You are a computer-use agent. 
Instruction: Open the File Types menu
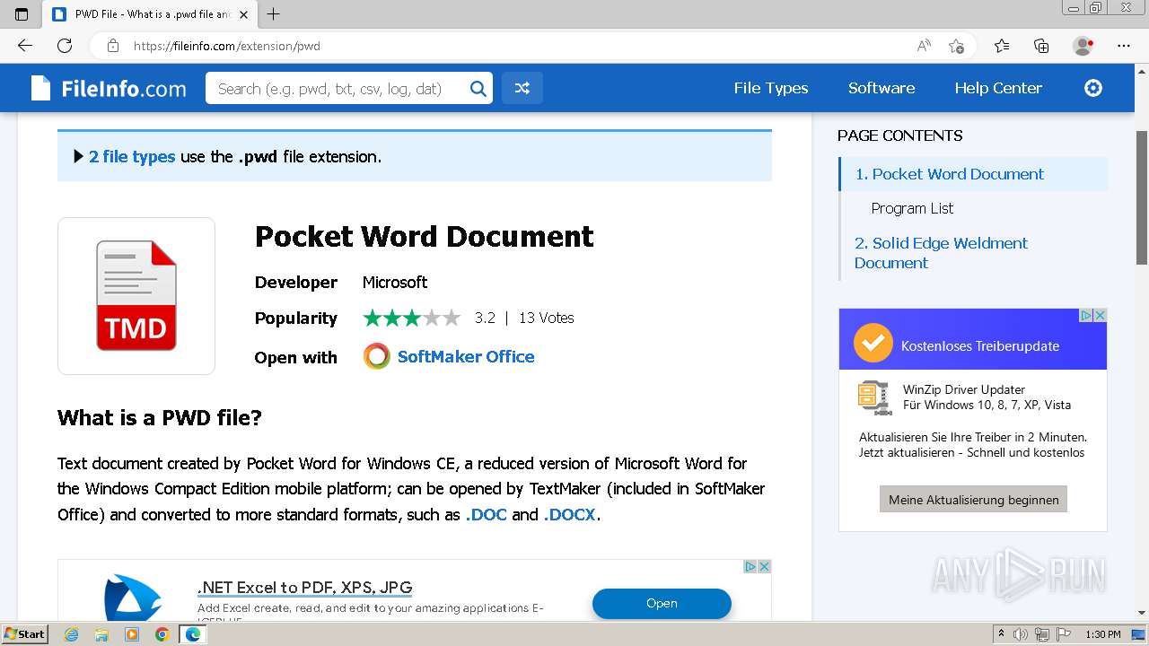[771, 88]
